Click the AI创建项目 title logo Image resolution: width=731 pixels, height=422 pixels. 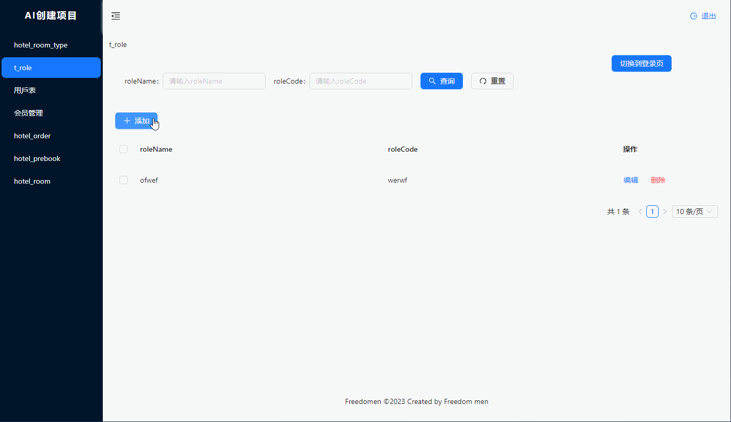pos(51,15)
